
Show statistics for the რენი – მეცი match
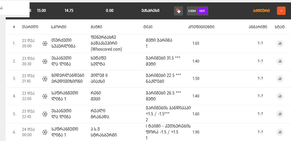(x=280, y=96)
